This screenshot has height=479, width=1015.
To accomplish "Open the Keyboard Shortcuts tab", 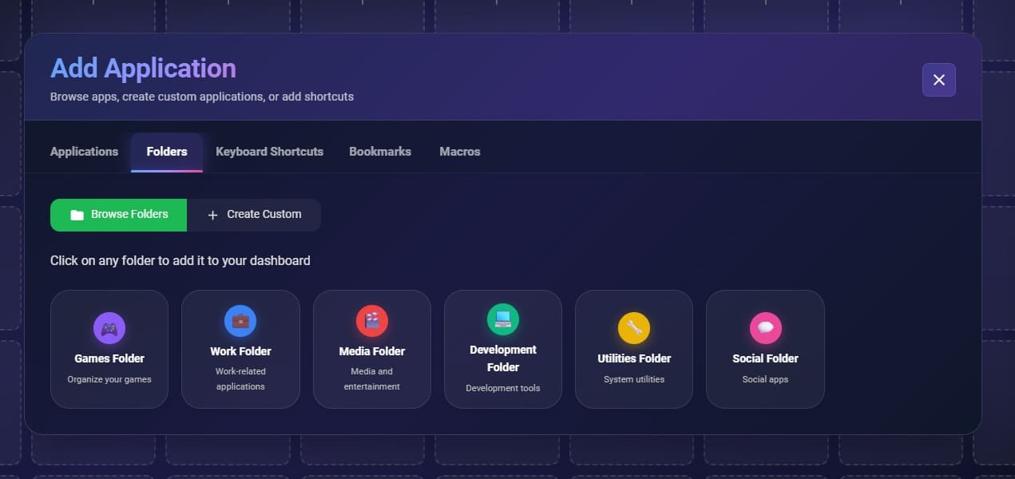I will coord(269,152).
